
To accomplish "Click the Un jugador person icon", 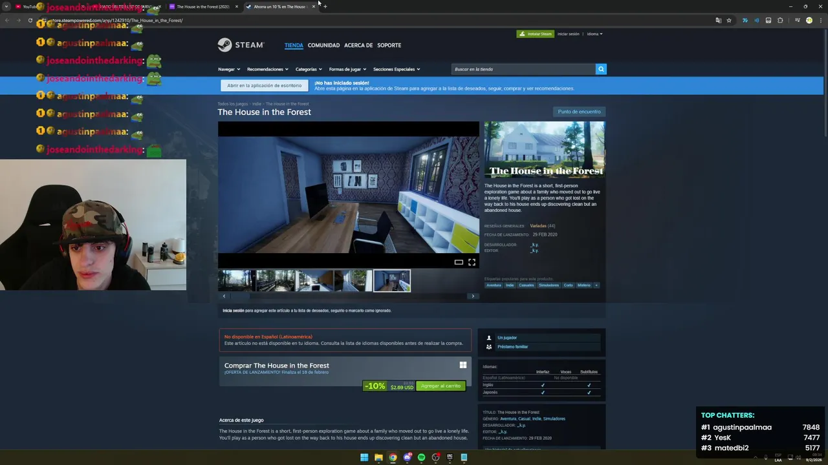I will point(488,338).
